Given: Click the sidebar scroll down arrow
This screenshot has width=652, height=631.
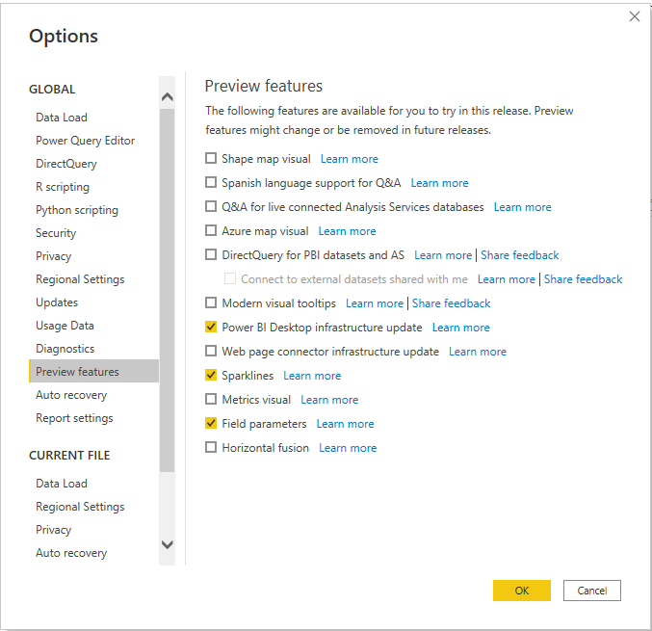Looking at the screenshot, I should pos(168,544).
